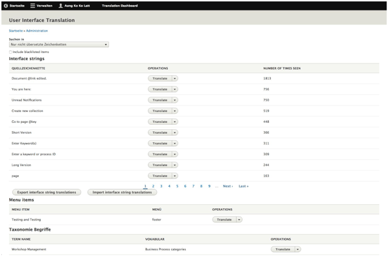The height and width of the screenshot is (256, 389).
Task: Expand operations arrow for 'Go to page @key'
Action: tap(174, 122)
